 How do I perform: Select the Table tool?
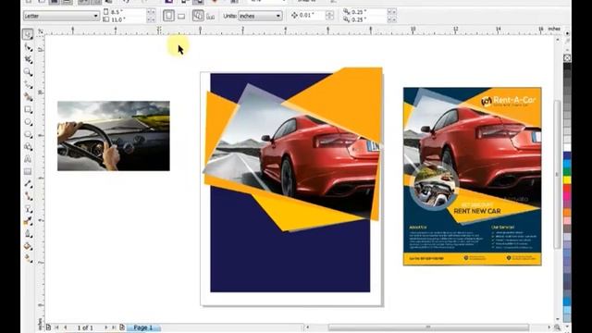coord(28,172)
